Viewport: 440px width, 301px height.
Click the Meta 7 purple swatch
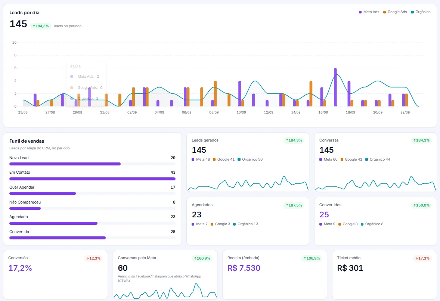[193, 224]
